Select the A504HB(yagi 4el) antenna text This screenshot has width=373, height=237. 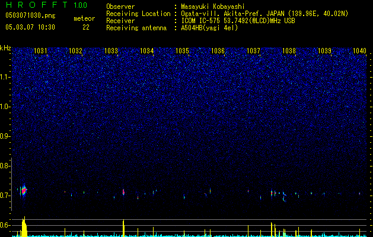tap(209, 28)
